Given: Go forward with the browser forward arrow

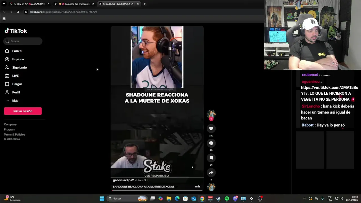Looking at the screenshot, I should pos(11,12).
